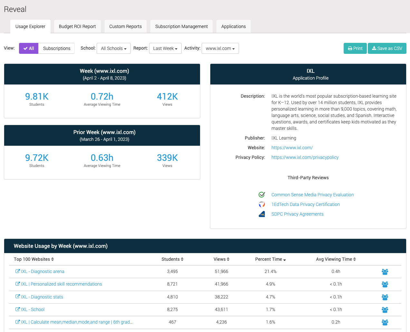Open the https://www.ixl.com/ website link
The image size is (410, 332).
(x=292, y=148)
